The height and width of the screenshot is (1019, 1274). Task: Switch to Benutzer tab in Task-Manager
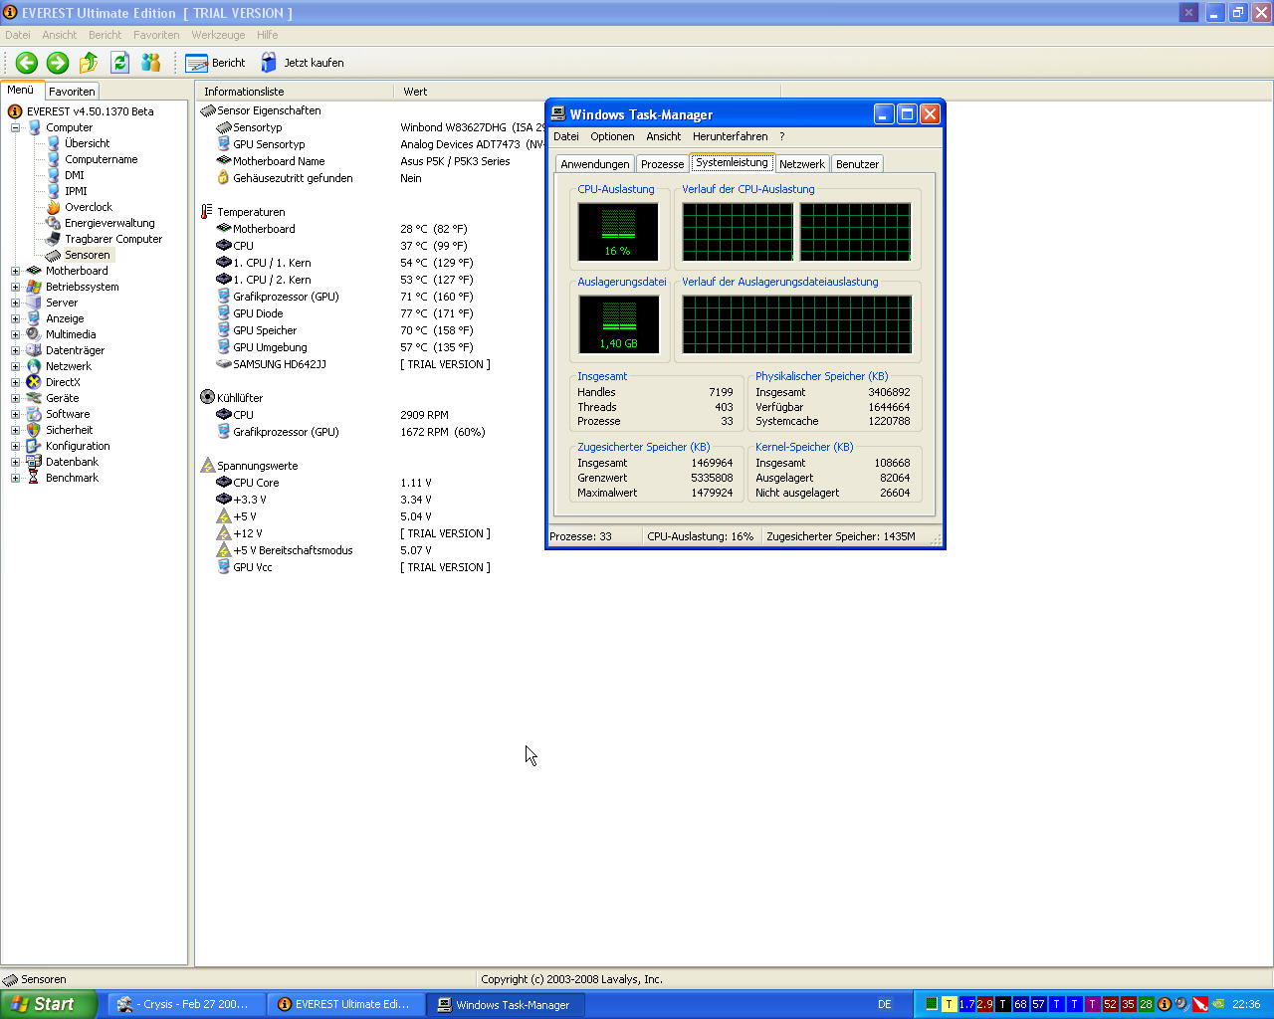(857, 164)
